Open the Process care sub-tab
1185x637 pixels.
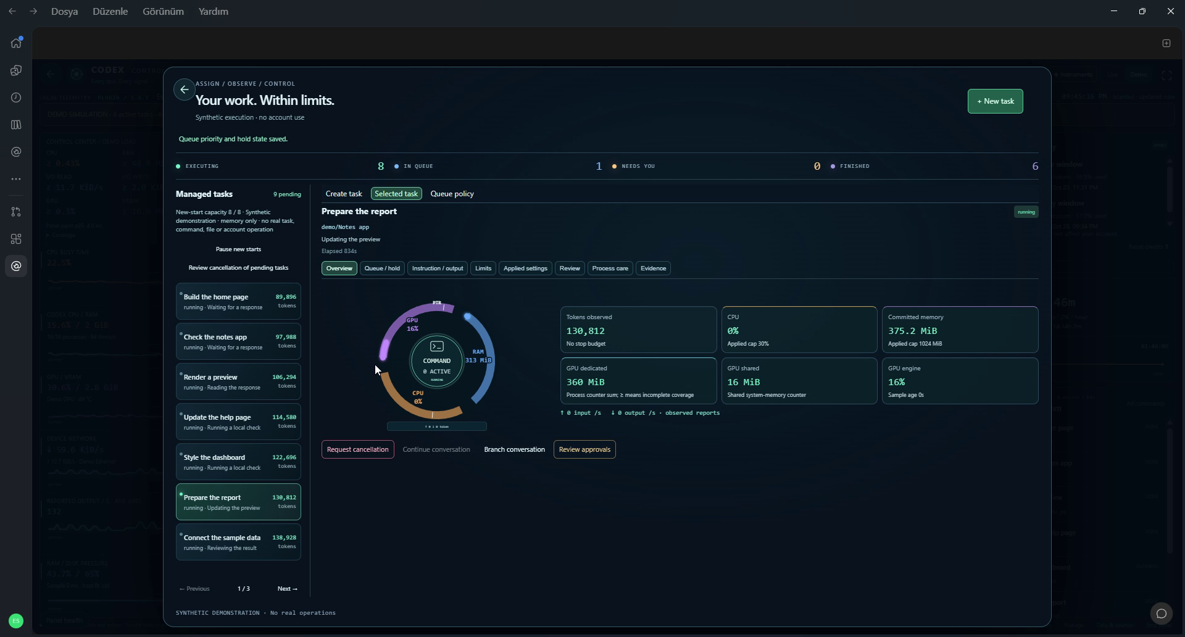click(x=610, y=268)
